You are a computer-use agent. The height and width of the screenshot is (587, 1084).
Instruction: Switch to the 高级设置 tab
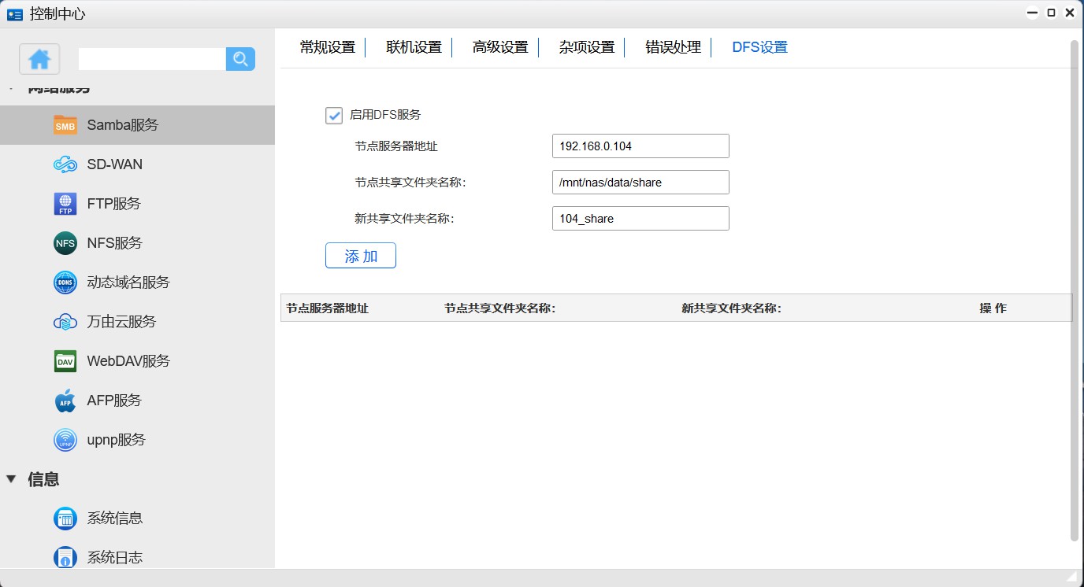[500, 47]
